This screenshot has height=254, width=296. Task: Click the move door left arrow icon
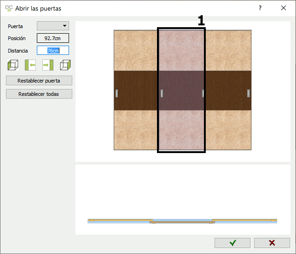tap(30, 65)
